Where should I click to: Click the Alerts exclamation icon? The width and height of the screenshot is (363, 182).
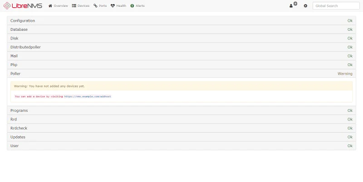tap(132, 6)
